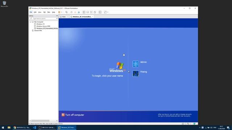Screen dimensions: 232x130
Task: Click the library search field
Action: (x=43, y=18)
